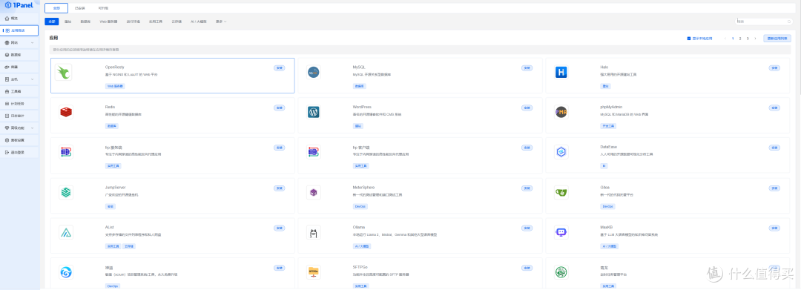Click the WordPress app logo

(314, 112)
